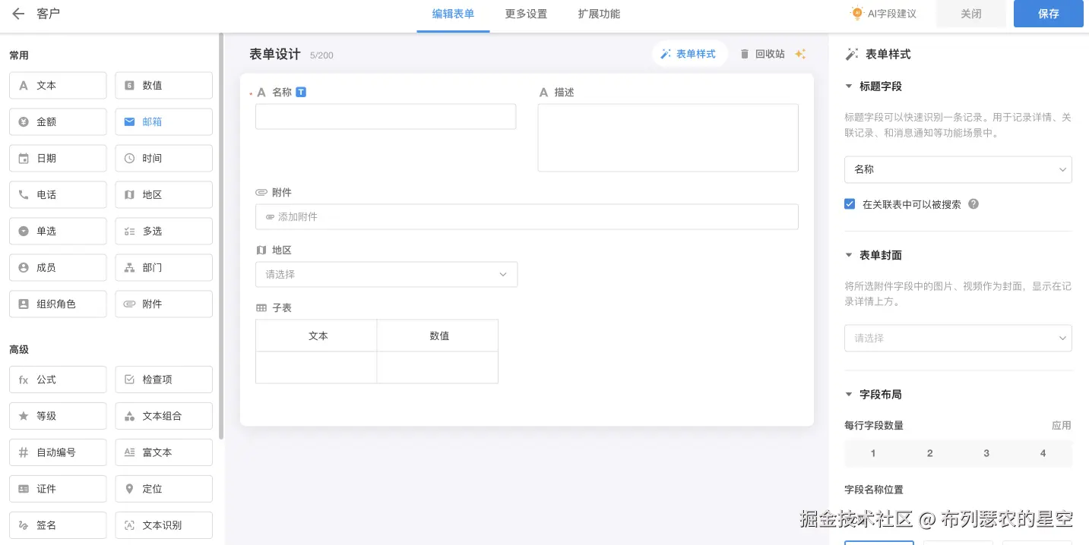Viewport: 1089px width, 545px height.
Task: Click the 保存 save button
Action: [x=1049, y=14]
